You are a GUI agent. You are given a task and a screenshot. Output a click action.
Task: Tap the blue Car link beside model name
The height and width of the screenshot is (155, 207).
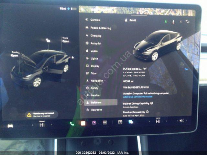(x=186, y=69)
